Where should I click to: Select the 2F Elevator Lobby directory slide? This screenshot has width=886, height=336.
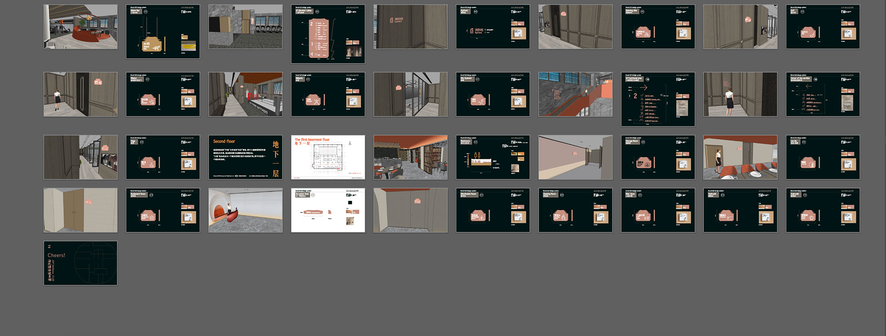tap(328, 34)
